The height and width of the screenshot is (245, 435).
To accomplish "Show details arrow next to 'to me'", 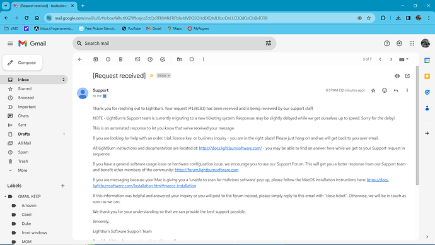I will 105,96.
